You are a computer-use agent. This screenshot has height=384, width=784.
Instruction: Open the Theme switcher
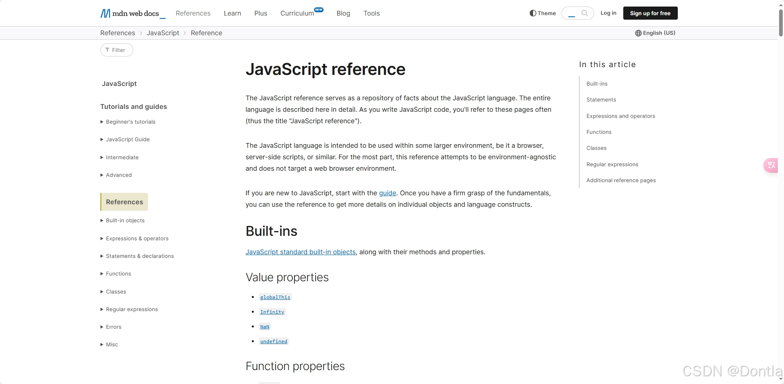[x=542, y=13]
